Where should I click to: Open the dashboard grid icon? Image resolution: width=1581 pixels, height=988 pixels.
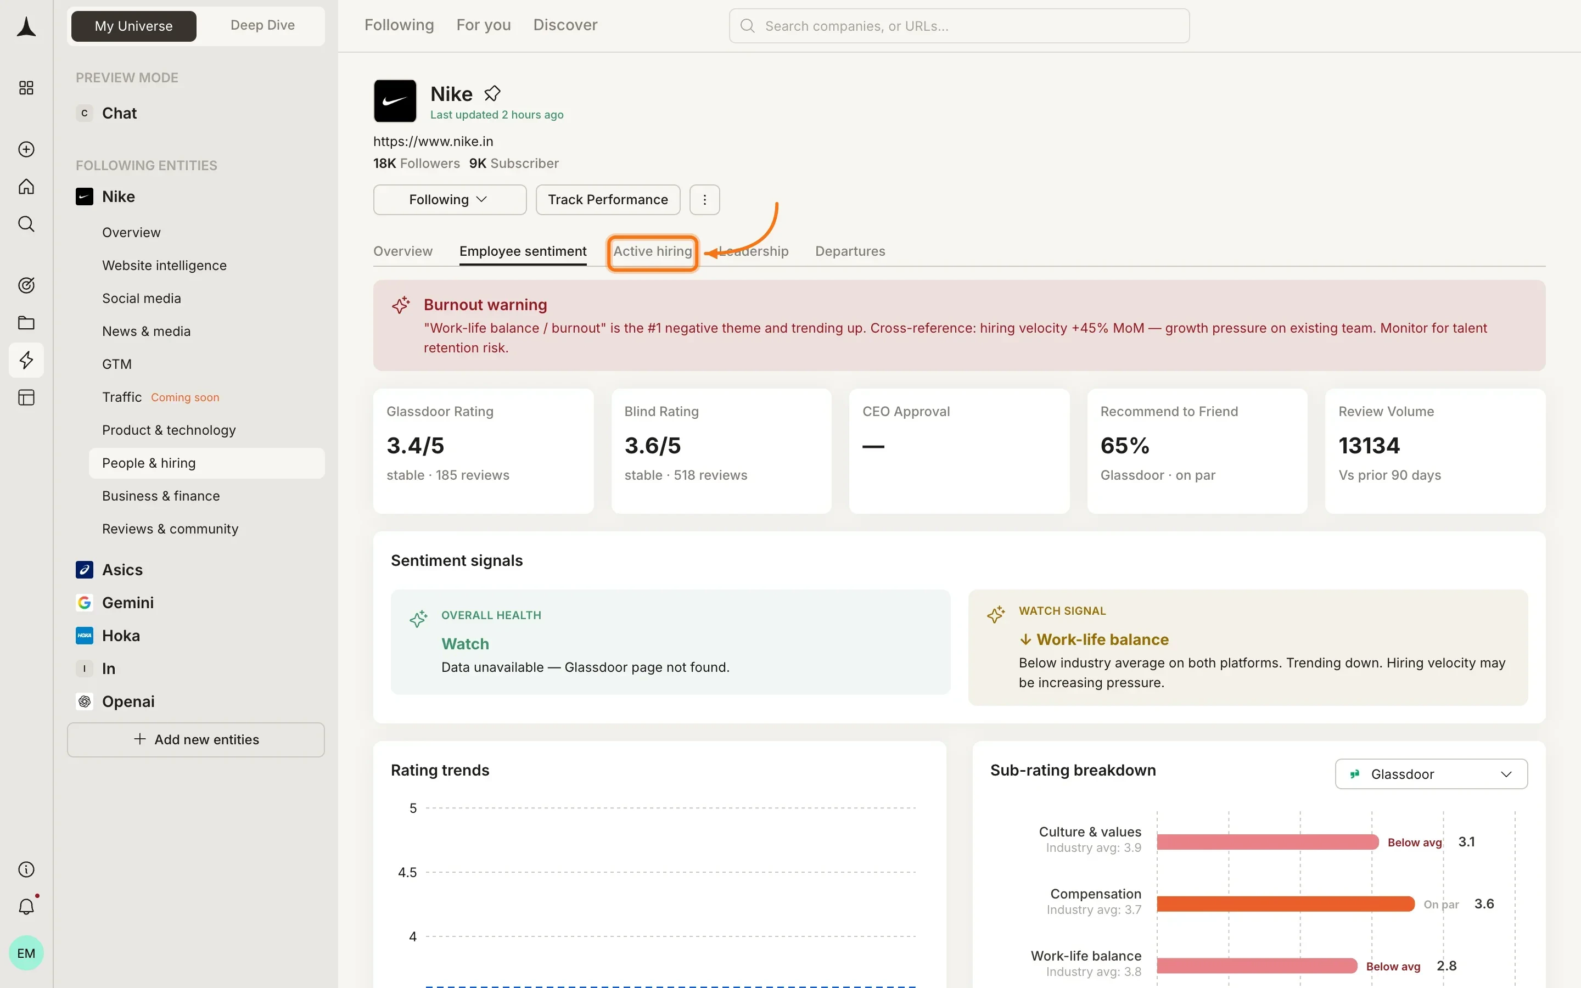[x=26, y=88]
